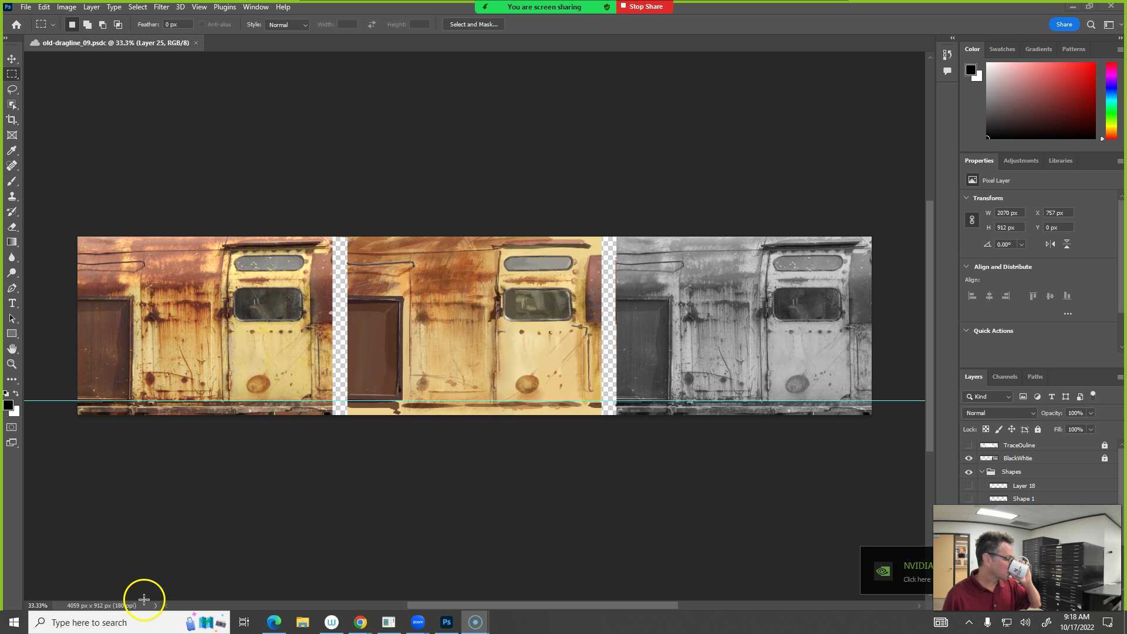Click the layer Width input field
This screenshot has height=634, width=1127.
click(x=1009, y=213)
